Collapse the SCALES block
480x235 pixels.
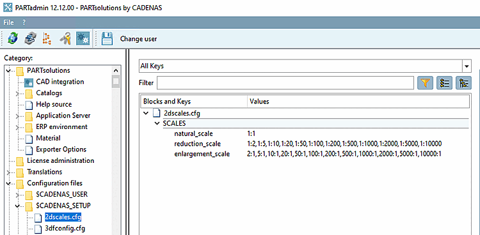(157, 123)
